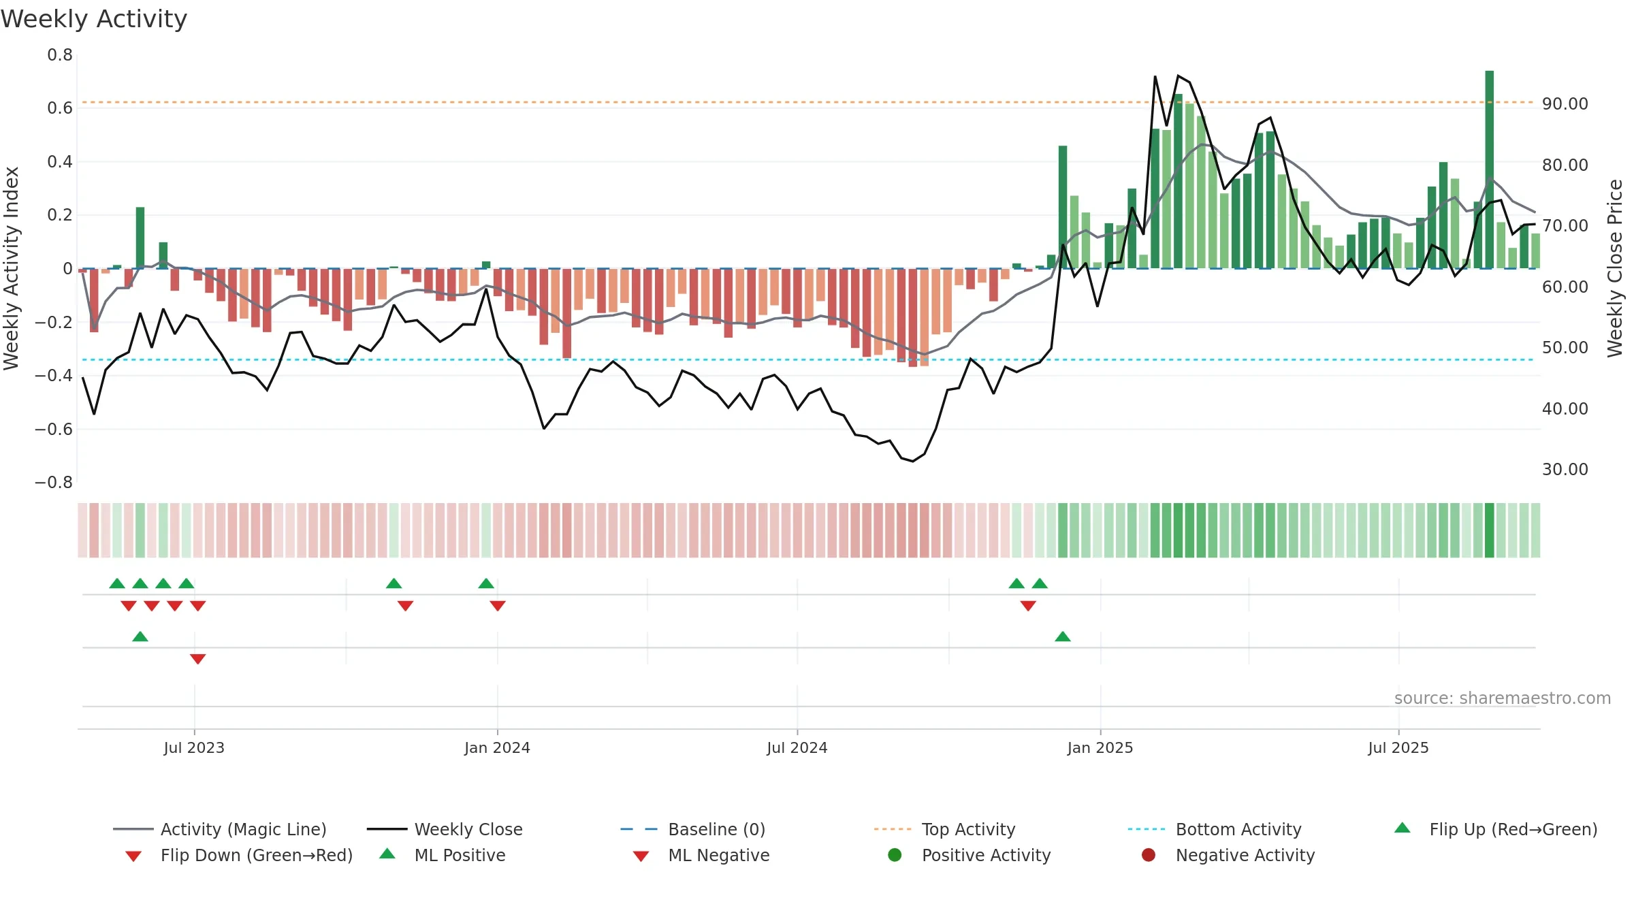Toggle the Bottom Activity legend entry
The height and width of the screenshot is (919, 1634).
(1215, 829)
